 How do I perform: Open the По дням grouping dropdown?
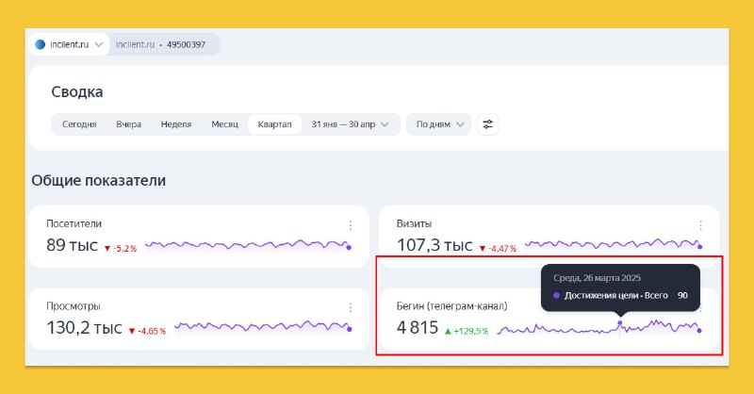tap(439, 124)
